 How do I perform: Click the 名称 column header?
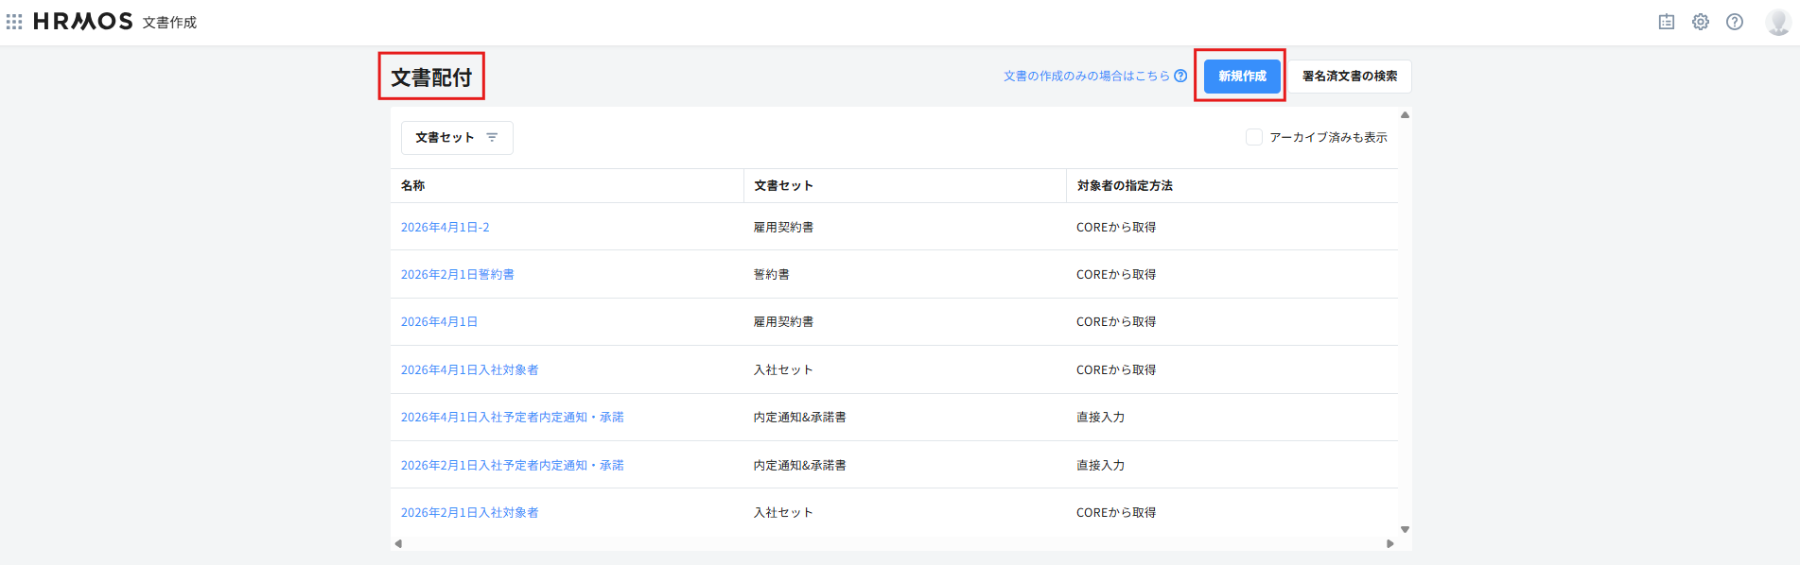(x=413, y=186)
